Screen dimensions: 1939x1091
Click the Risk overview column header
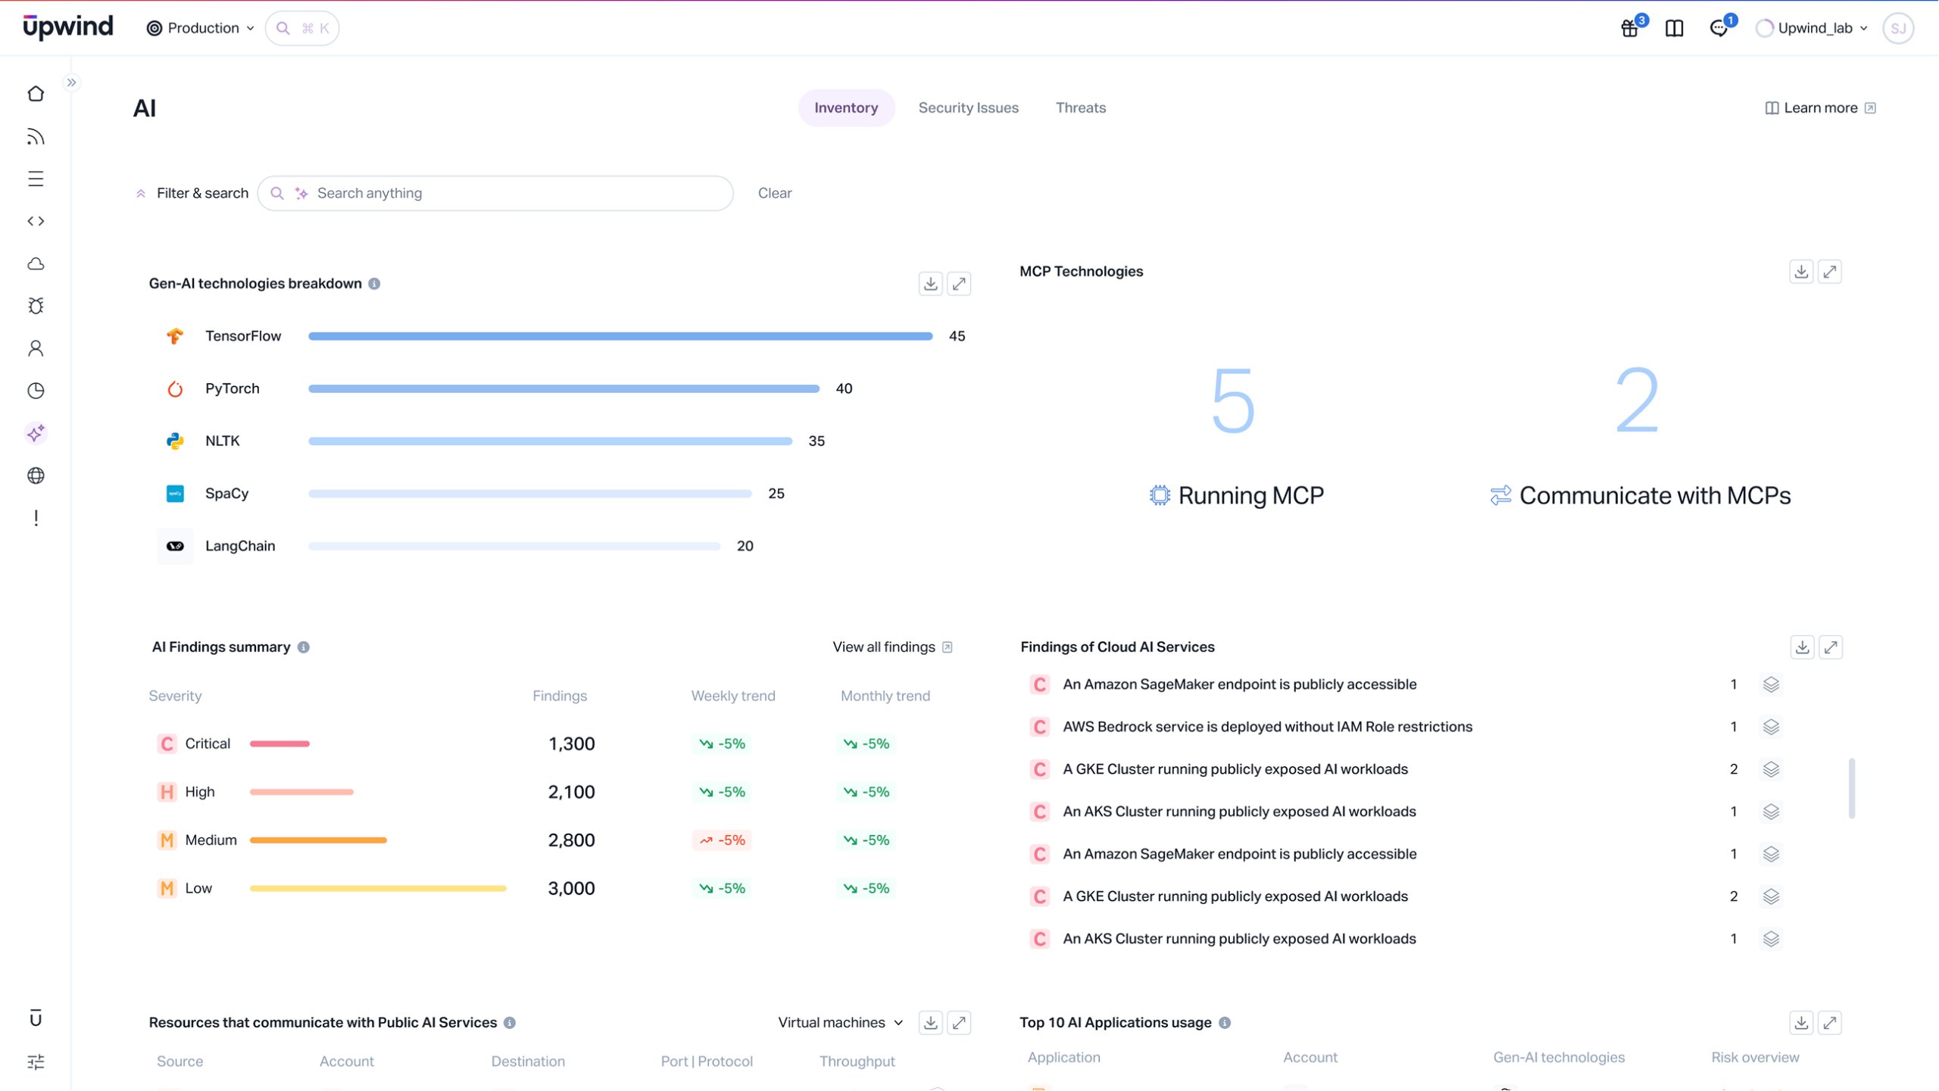click(1754, 1058)
